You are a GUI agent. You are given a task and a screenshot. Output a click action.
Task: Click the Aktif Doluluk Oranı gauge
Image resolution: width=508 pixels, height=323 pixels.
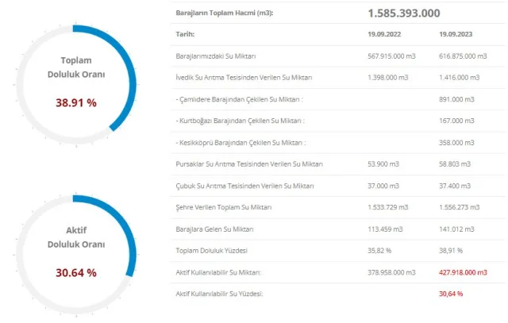click(76, 255)
